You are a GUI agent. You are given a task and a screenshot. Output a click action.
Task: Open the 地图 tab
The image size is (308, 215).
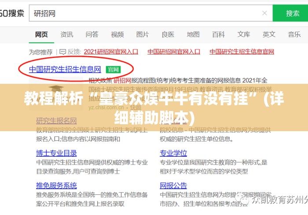[x=193, y=35]
